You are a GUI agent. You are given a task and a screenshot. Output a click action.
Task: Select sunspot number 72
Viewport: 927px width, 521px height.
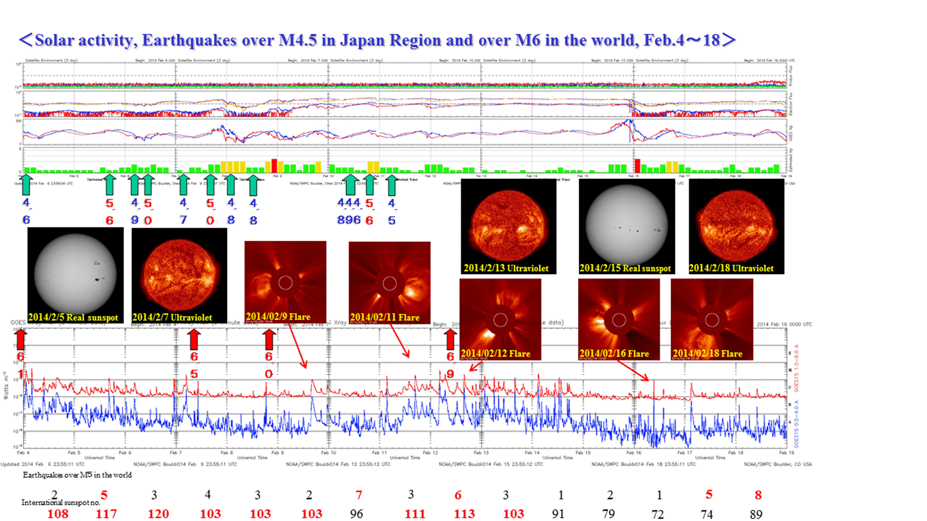(658, 513)
